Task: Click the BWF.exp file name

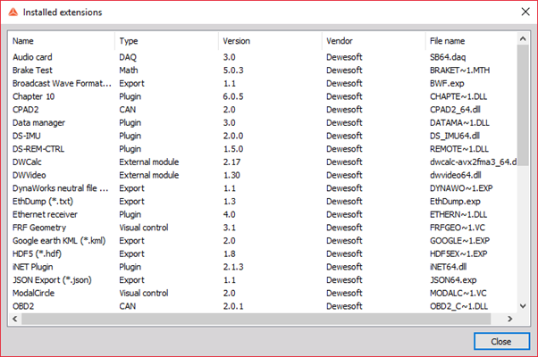Action: (447, 83)
